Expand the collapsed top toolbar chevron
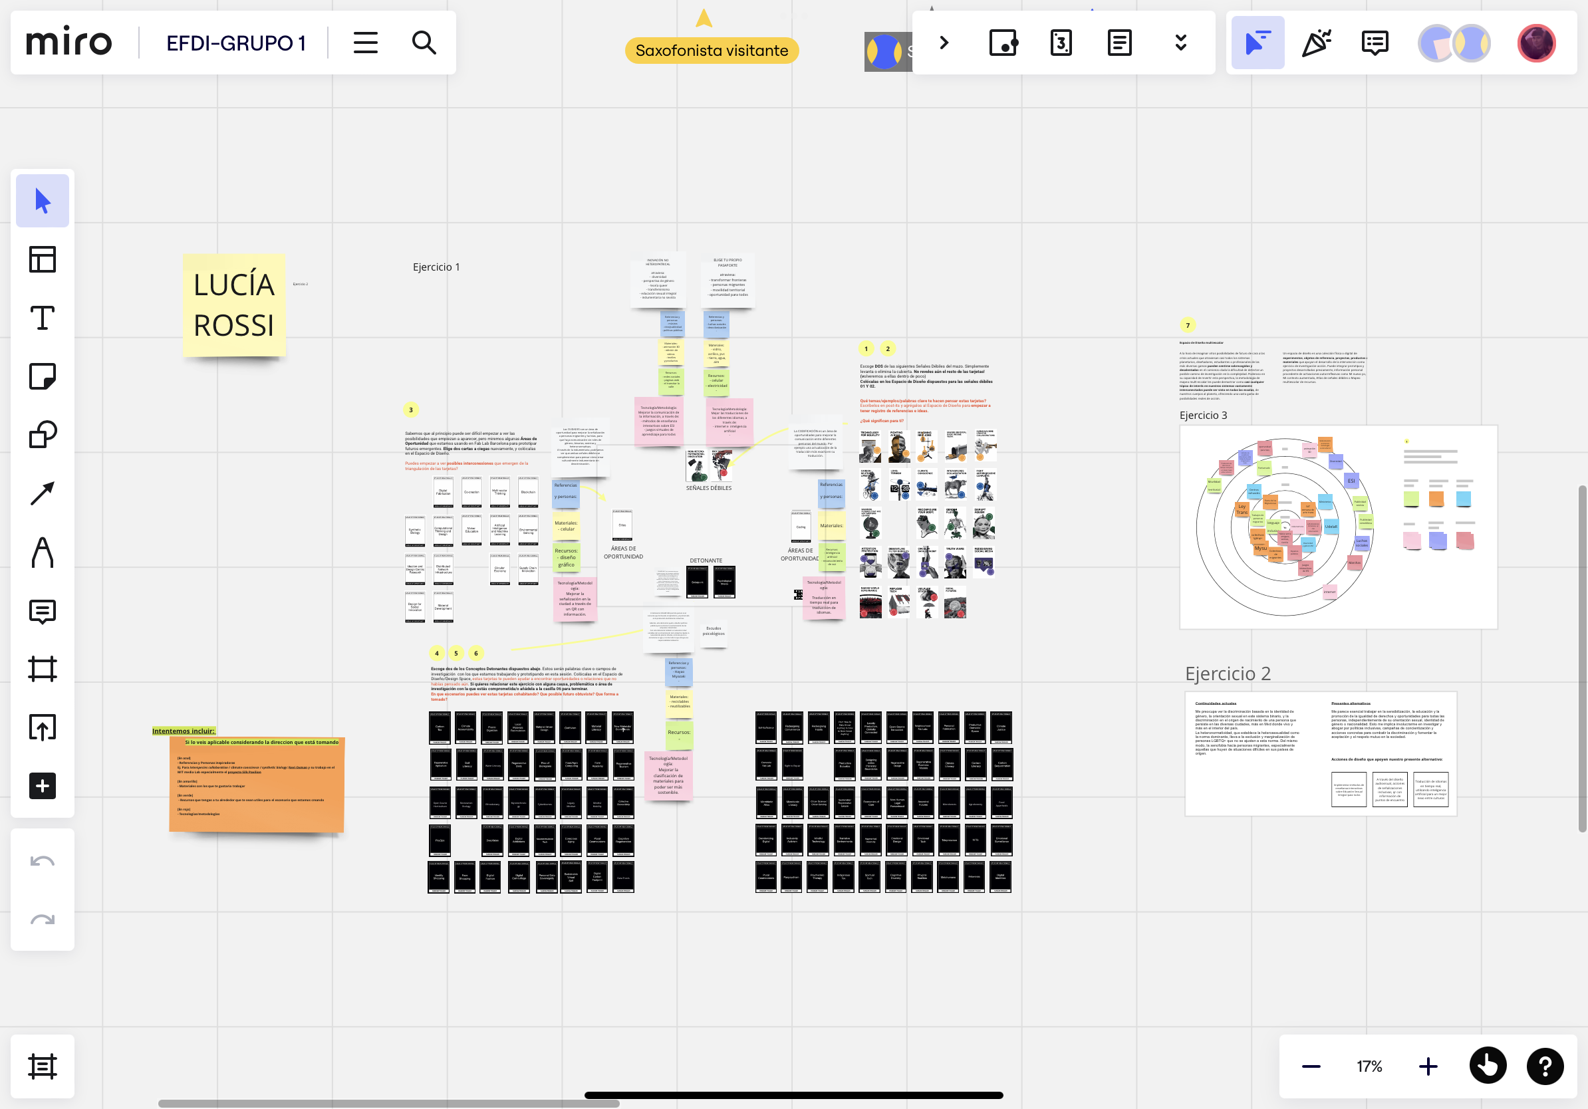1588x1109 pixels. [x=944, y=43]
